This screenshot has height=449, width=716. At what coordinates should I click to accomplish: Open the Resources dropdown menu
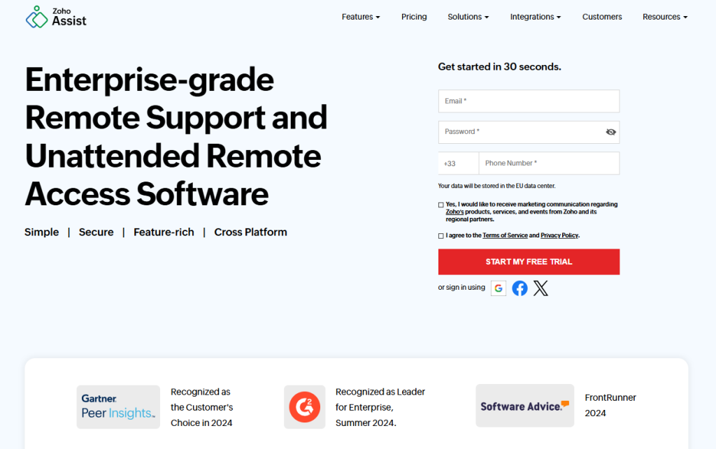[x=665, y=17]
